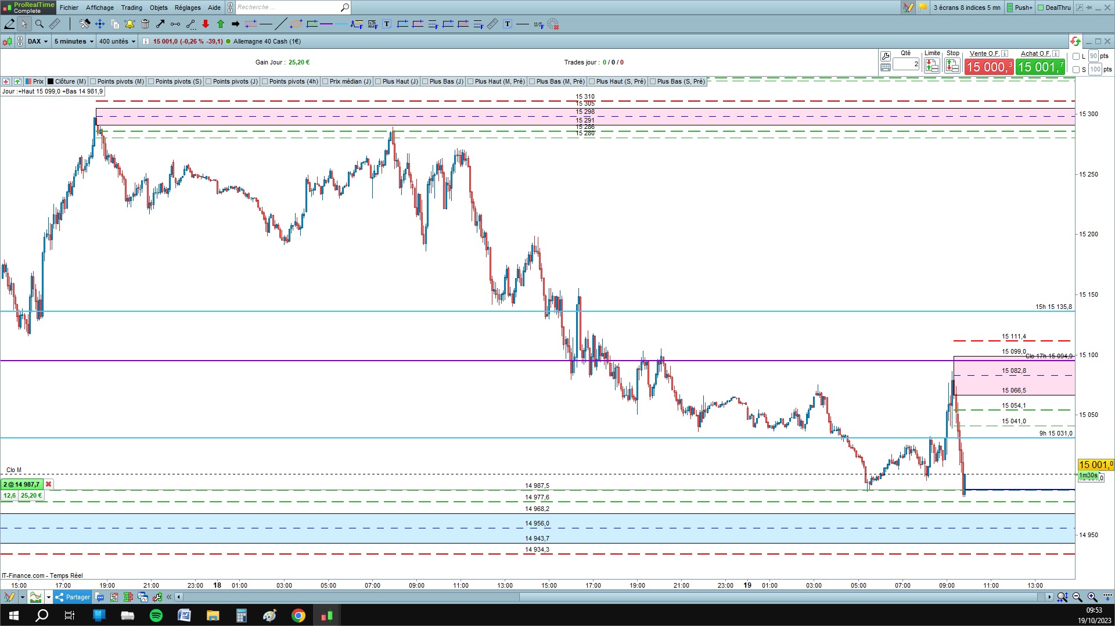
Task: Click the info icon beside the price
Action: coord(146,41)
